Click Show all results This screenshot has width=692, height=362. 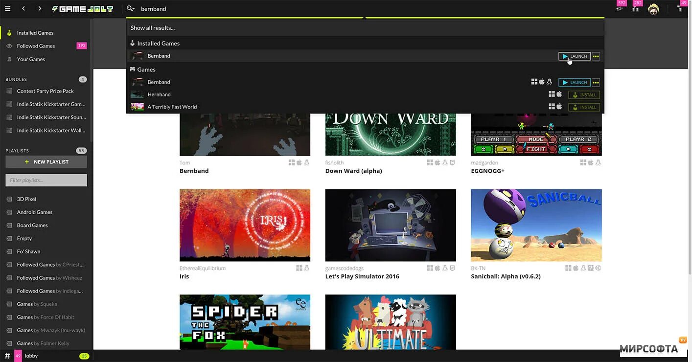pyautogui.click(x=153, y=28)
